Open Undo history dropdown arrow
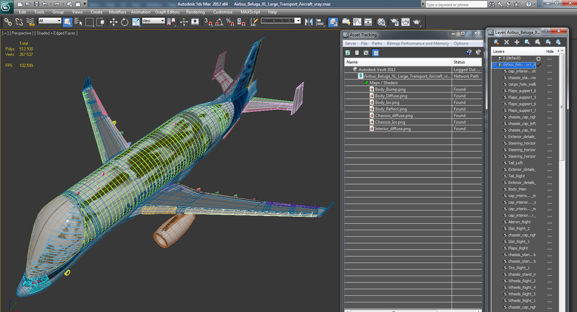Image resolution: width=577 pixels, height=312 pixels. pos(50,4)
